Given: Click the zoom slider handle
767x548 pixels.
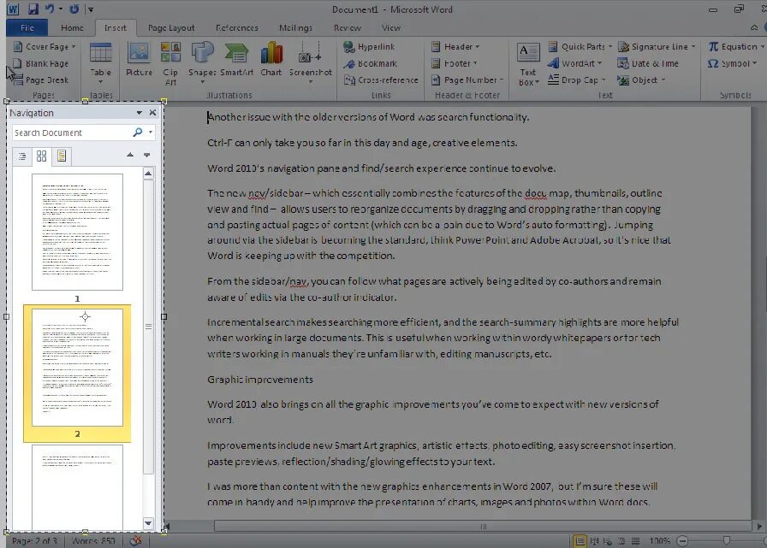Looking at the screenshot, I should pyautogui.click(x=727, y=540).
